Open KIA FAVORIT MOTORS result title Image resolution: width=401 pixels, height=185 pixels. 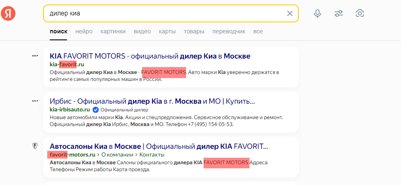[150, 56]
